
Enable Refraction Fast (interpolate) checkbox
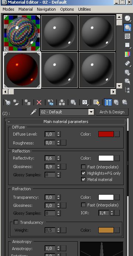83,205
